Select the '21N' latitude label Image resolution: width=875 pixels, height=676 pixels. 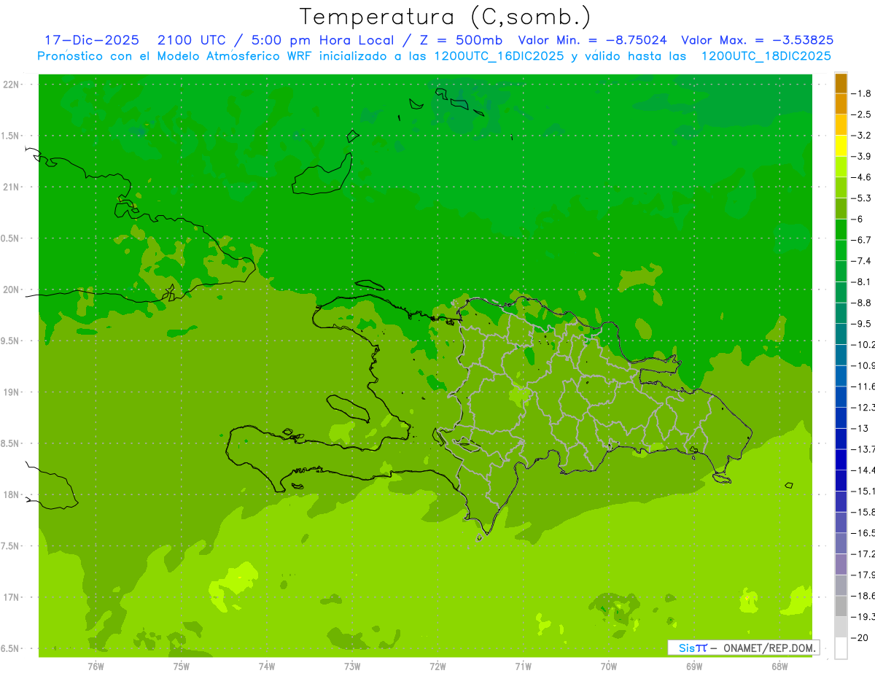click(x=12, y=187)
